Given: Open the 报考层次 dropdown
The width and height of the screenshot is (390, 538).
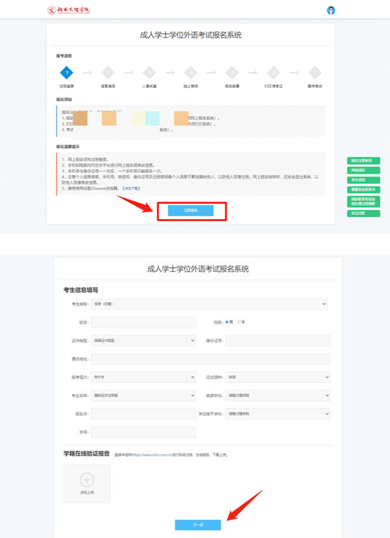Looking at the screenshot, I should coord(144,377).
